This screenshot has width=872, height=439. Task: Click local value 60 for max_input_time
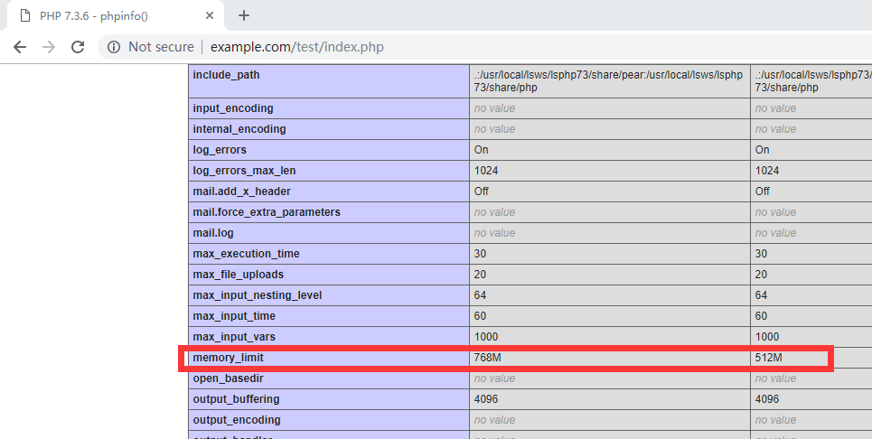click(x=480, y=316)
